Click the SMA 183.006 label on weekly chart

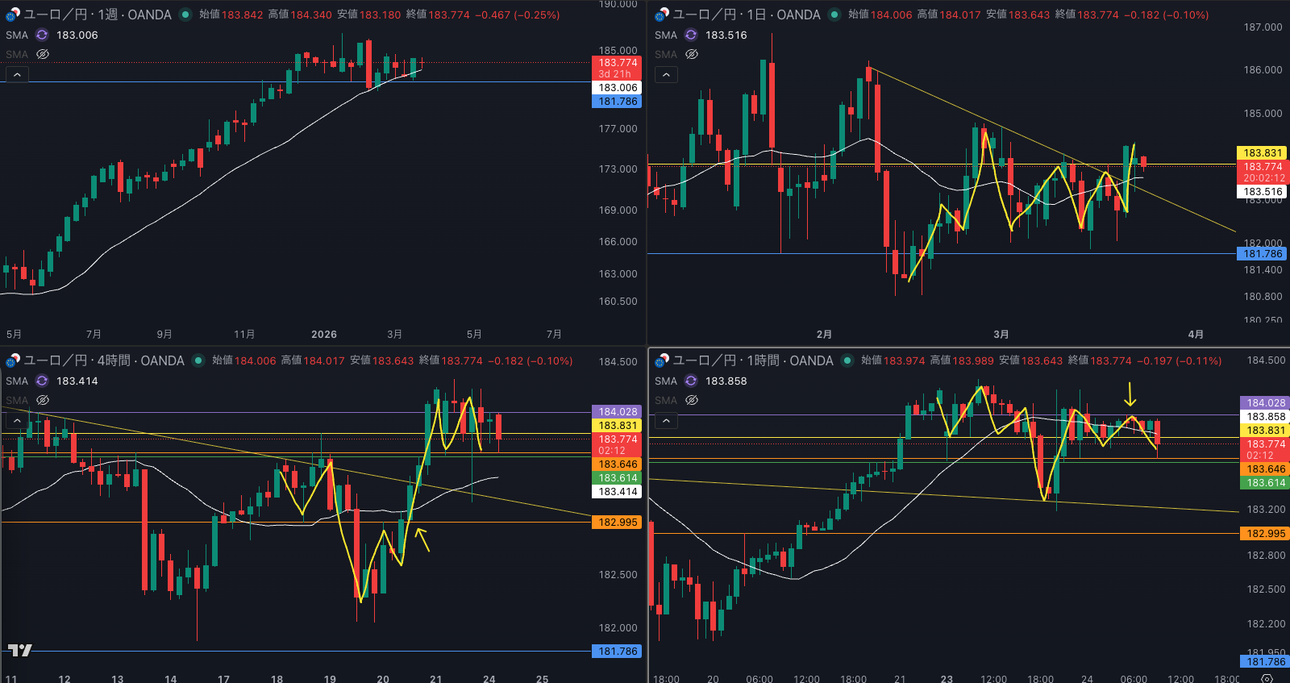pos(77,35)
